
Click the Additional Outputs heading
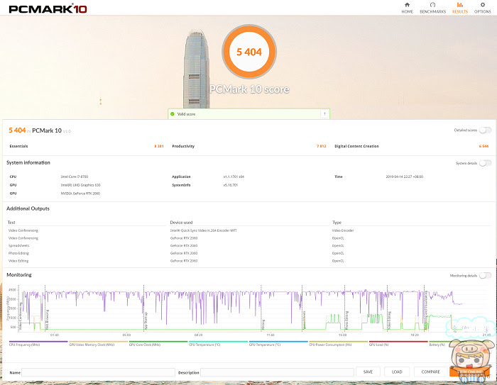[x=28, y=208]
